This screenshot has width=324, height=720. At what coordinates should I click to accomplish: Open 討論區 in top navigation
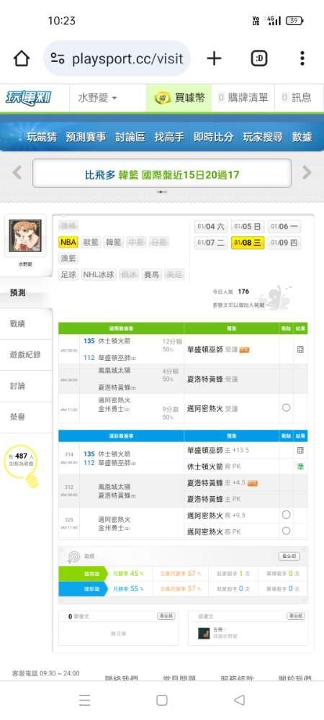point(130,136)
